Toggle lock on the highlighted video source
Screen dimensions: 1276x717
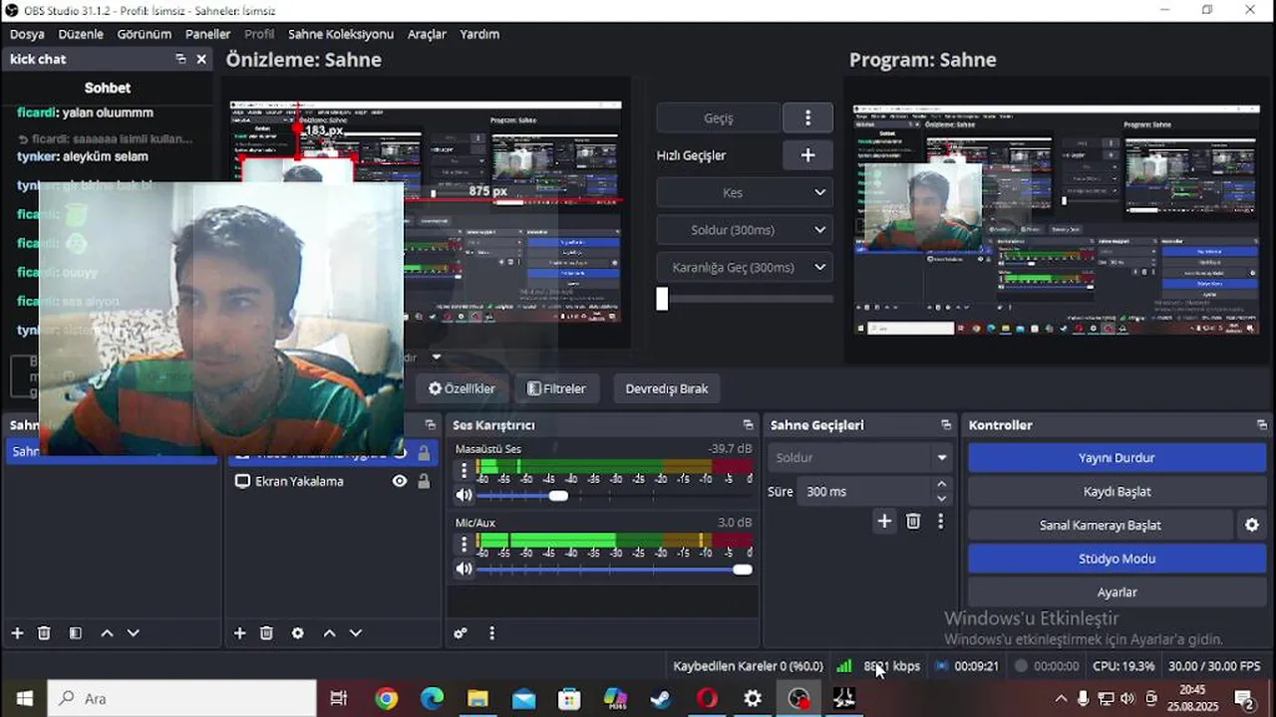coord(424,454)
